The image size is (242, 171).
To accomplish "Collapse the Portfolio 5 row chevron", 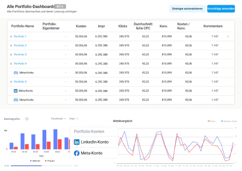I will (x=11, y=82).
